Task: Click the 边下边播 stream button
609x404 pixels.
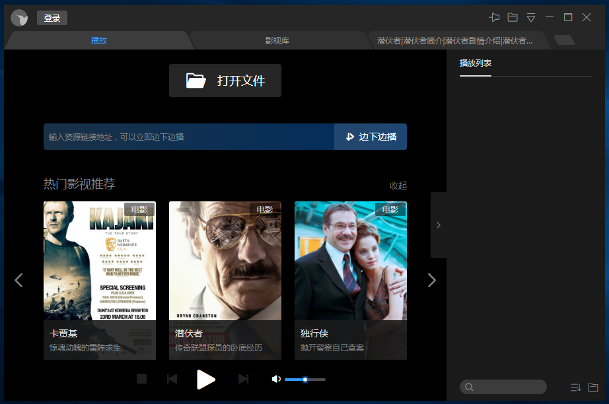Action: click(x=371, y=137)
